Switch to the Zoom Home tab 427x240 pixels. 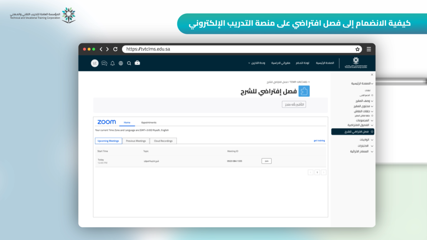coord(127,122)
